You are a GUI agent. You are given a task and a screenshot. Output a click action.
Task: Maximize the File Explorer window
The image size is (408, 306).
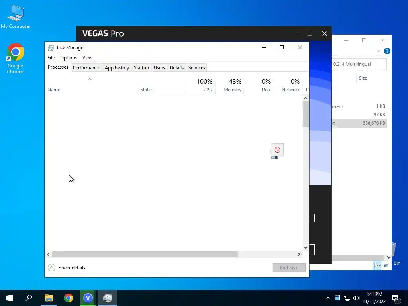364,40
